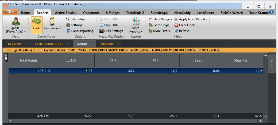Viewport: 278px width, 125px height.
Task: Click Clear Filters red icon
Action: 176,25
